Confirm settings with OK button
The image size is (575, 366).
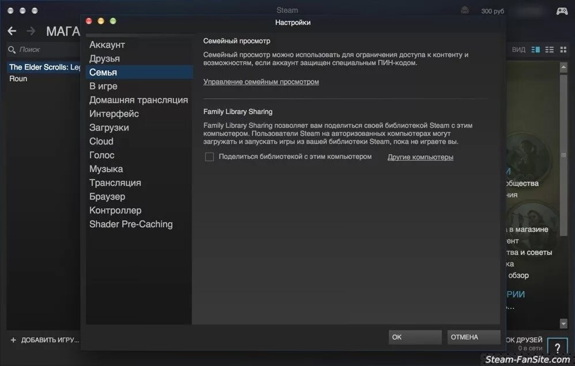tap(415, 337)
